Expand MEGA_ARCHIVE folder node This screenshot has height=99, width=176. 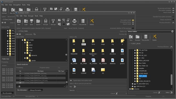coord(135,60)
